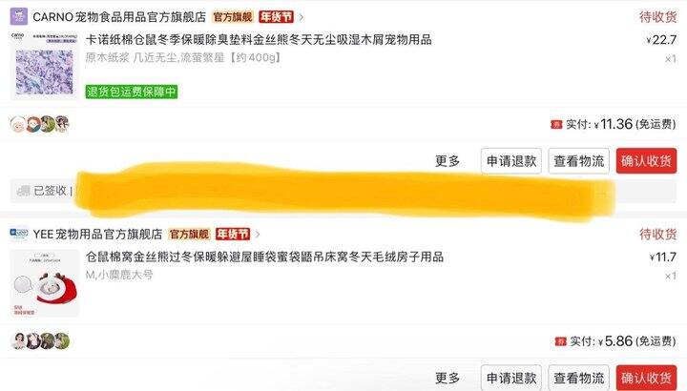
Task: Click 申请退款 for the CARNO order
Action: click(511, 161)
